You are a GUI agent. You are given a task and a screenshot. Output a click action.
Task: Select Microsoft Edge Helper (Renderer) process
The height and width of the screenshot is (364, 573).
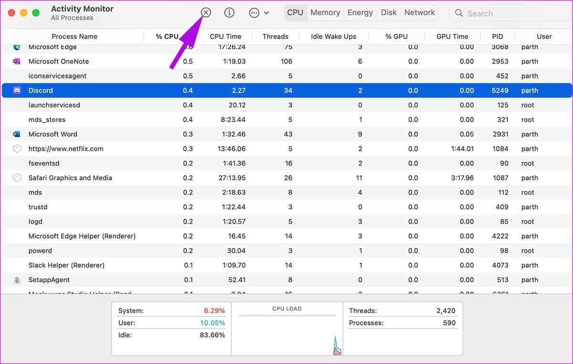click(x=82, y=236)
